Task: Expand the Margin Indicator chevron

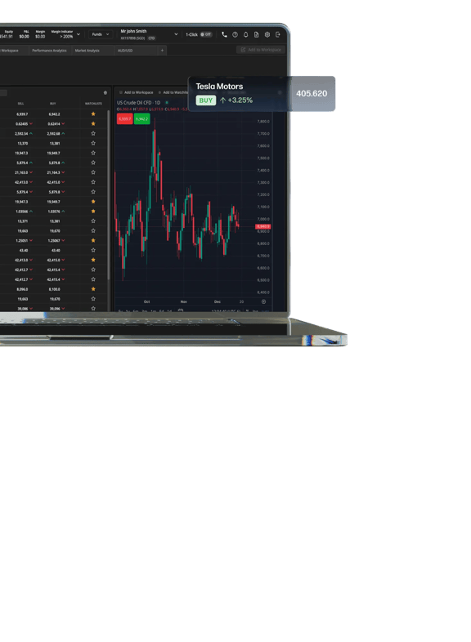Action: coord(78,35)
